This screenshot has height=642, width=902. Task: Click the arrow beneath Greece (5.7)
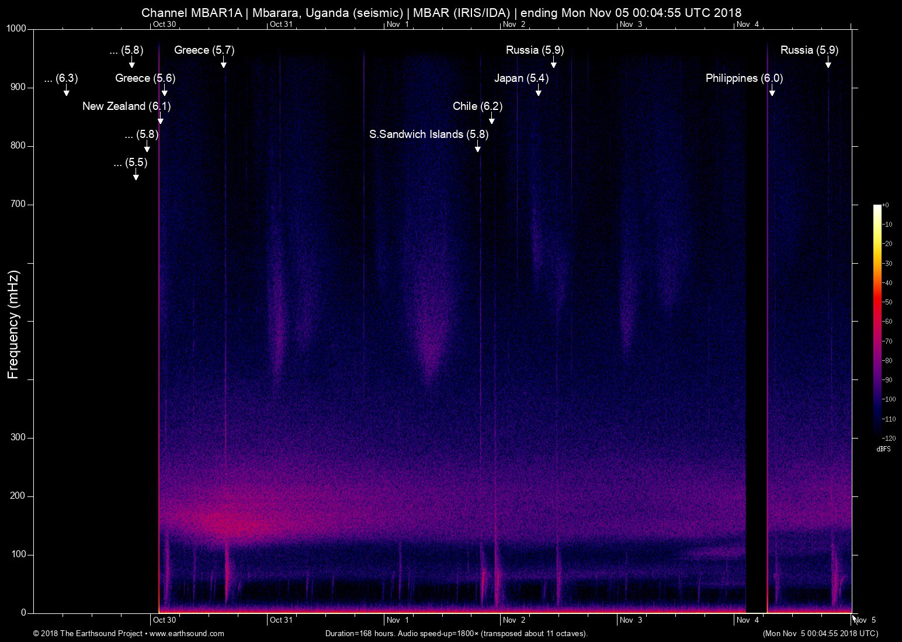[x=224, y=64]
